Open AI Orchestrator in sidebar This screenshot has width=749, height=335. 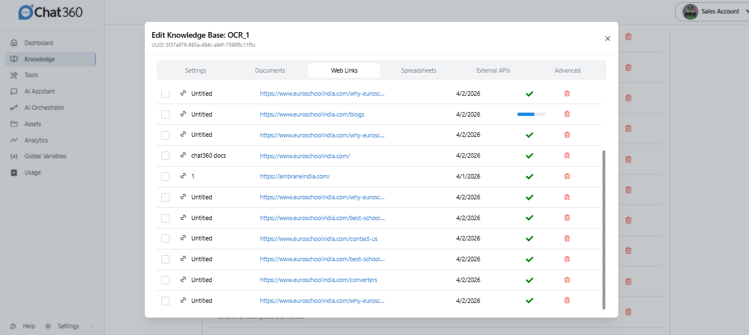tap(44, 108)
